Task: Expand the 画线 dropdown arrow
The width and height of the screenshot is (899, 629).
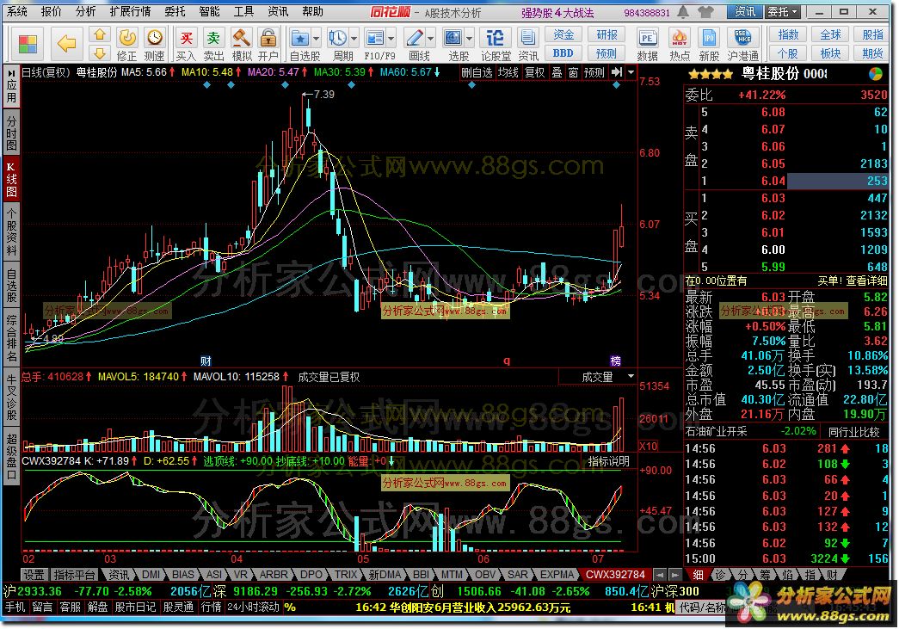Action: pos(431,39)
